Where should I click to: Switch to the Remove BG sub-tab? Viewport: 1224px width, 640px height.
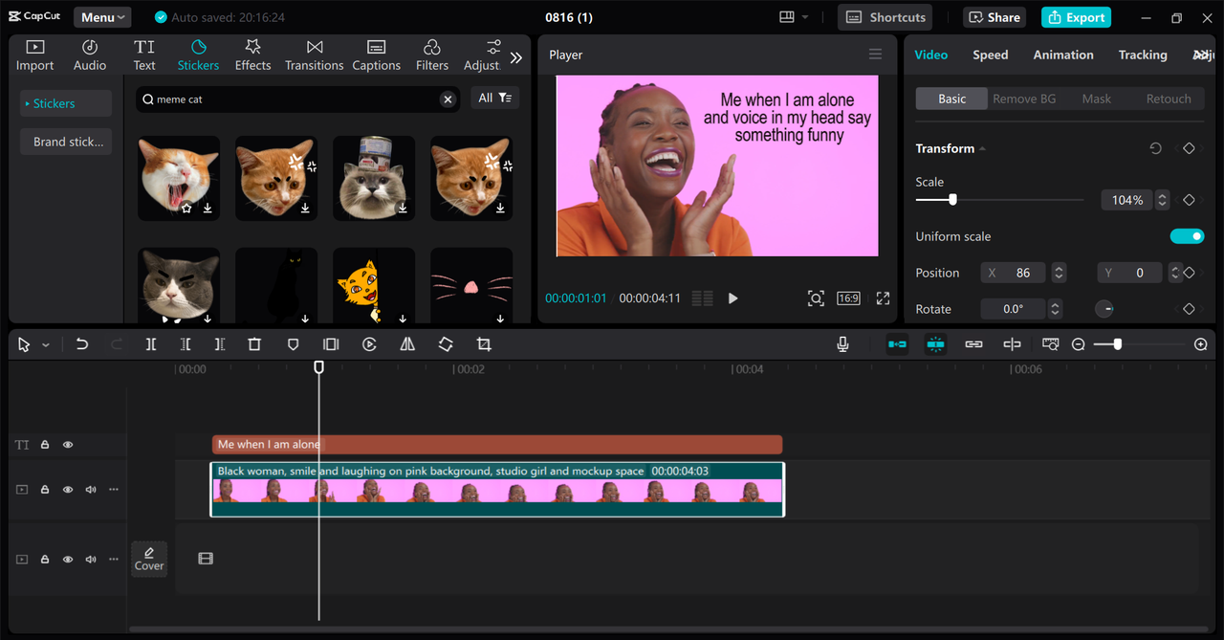[x=1024, y=99]
